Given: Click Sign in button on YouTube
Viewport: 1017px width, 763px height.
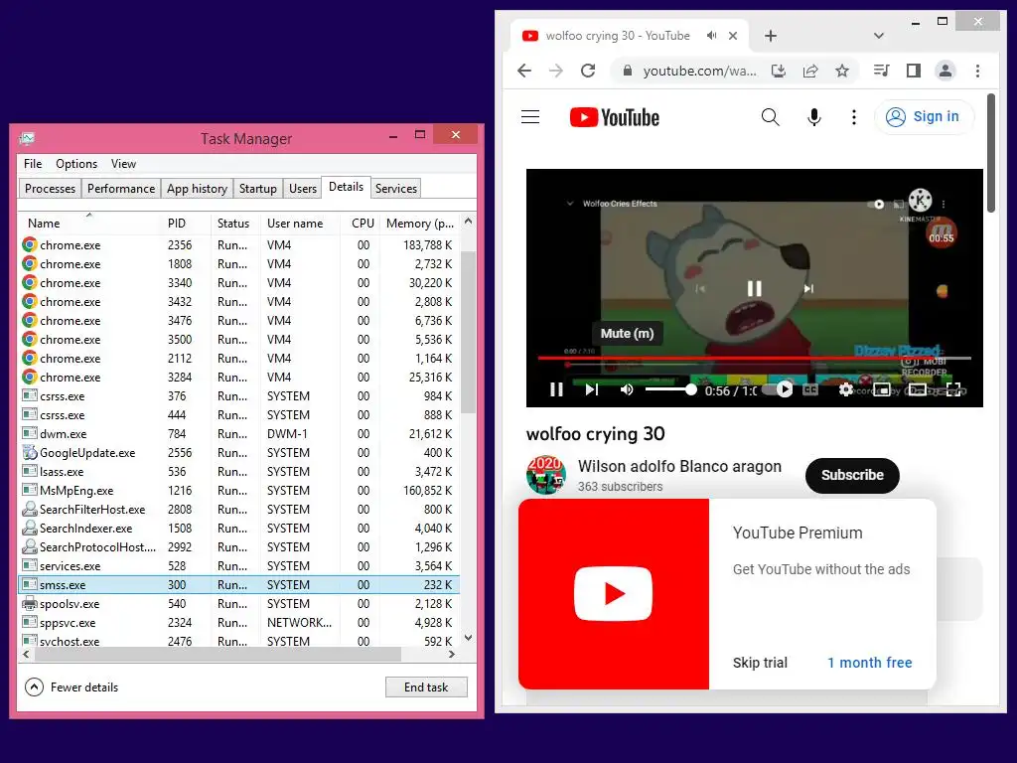Looking at the screenshot, I should point(925,117).
